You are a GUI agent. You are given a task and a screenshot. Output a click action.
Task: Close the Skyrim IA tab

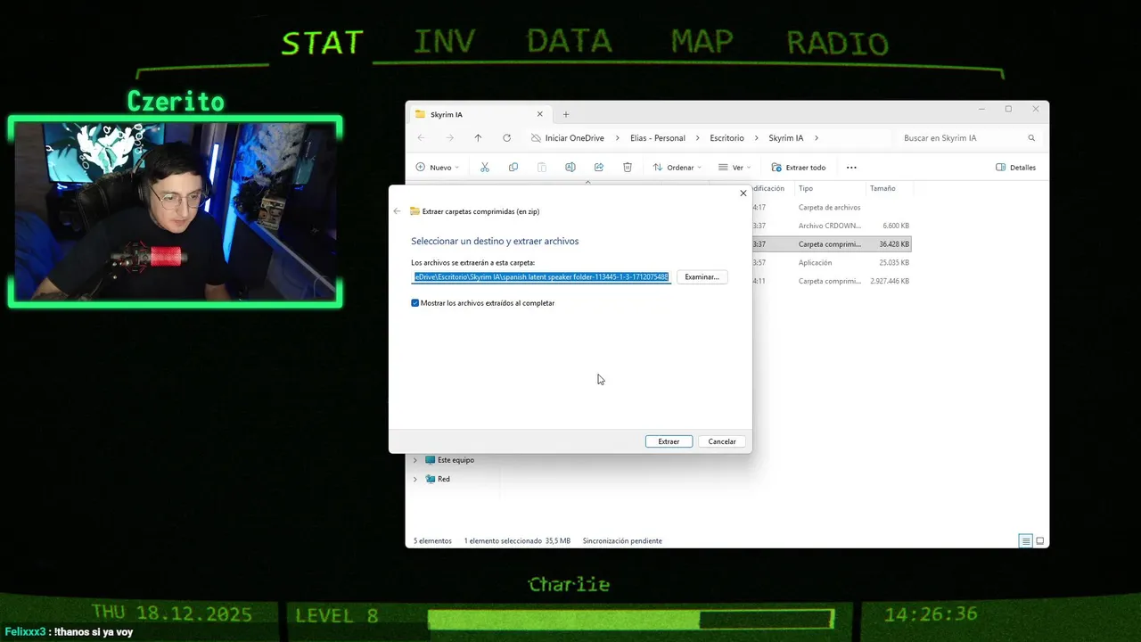click(x=539, y=114)
